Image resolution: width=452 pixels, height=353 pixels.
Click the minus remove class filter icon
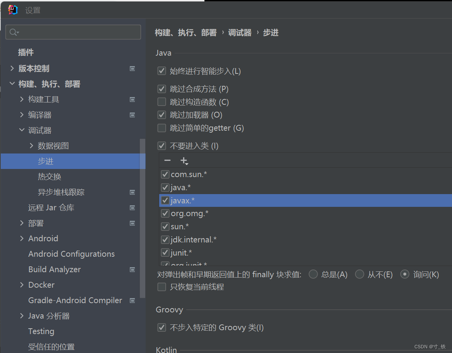(x=167, y=160)
